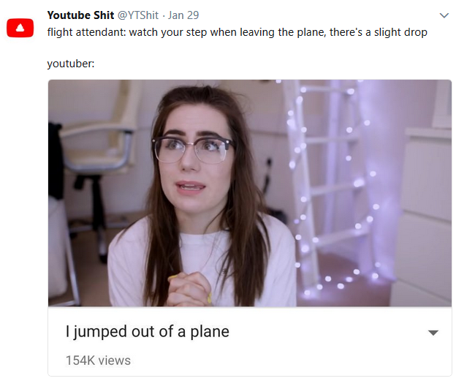The width and height of the screenshot is (456, 381).
Task: Click the words 'slight drop' in the tweet
Action: 400,32
